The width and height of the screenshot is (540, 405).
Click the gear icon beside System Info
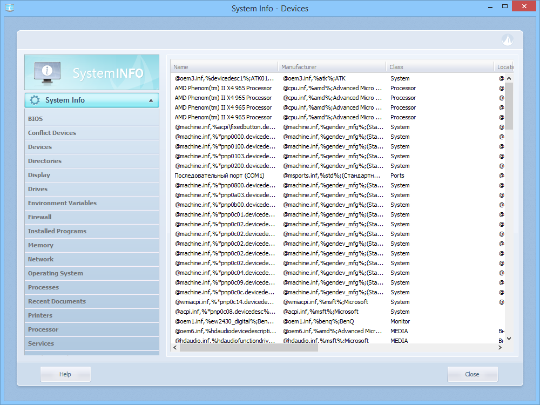tap(35, 100)
